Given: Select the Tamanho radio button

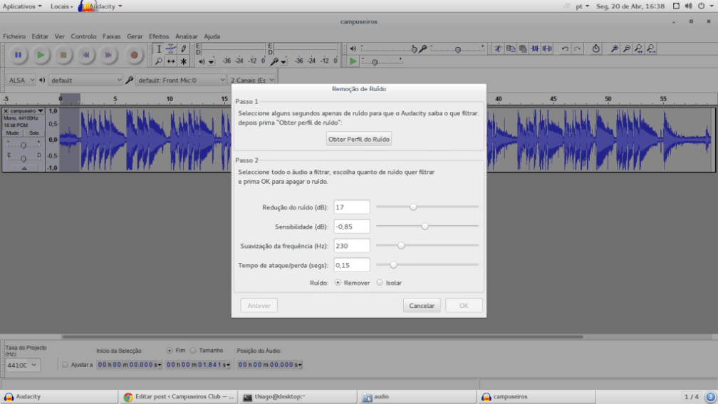Looking at the screenshot, I should pos(194,351).
